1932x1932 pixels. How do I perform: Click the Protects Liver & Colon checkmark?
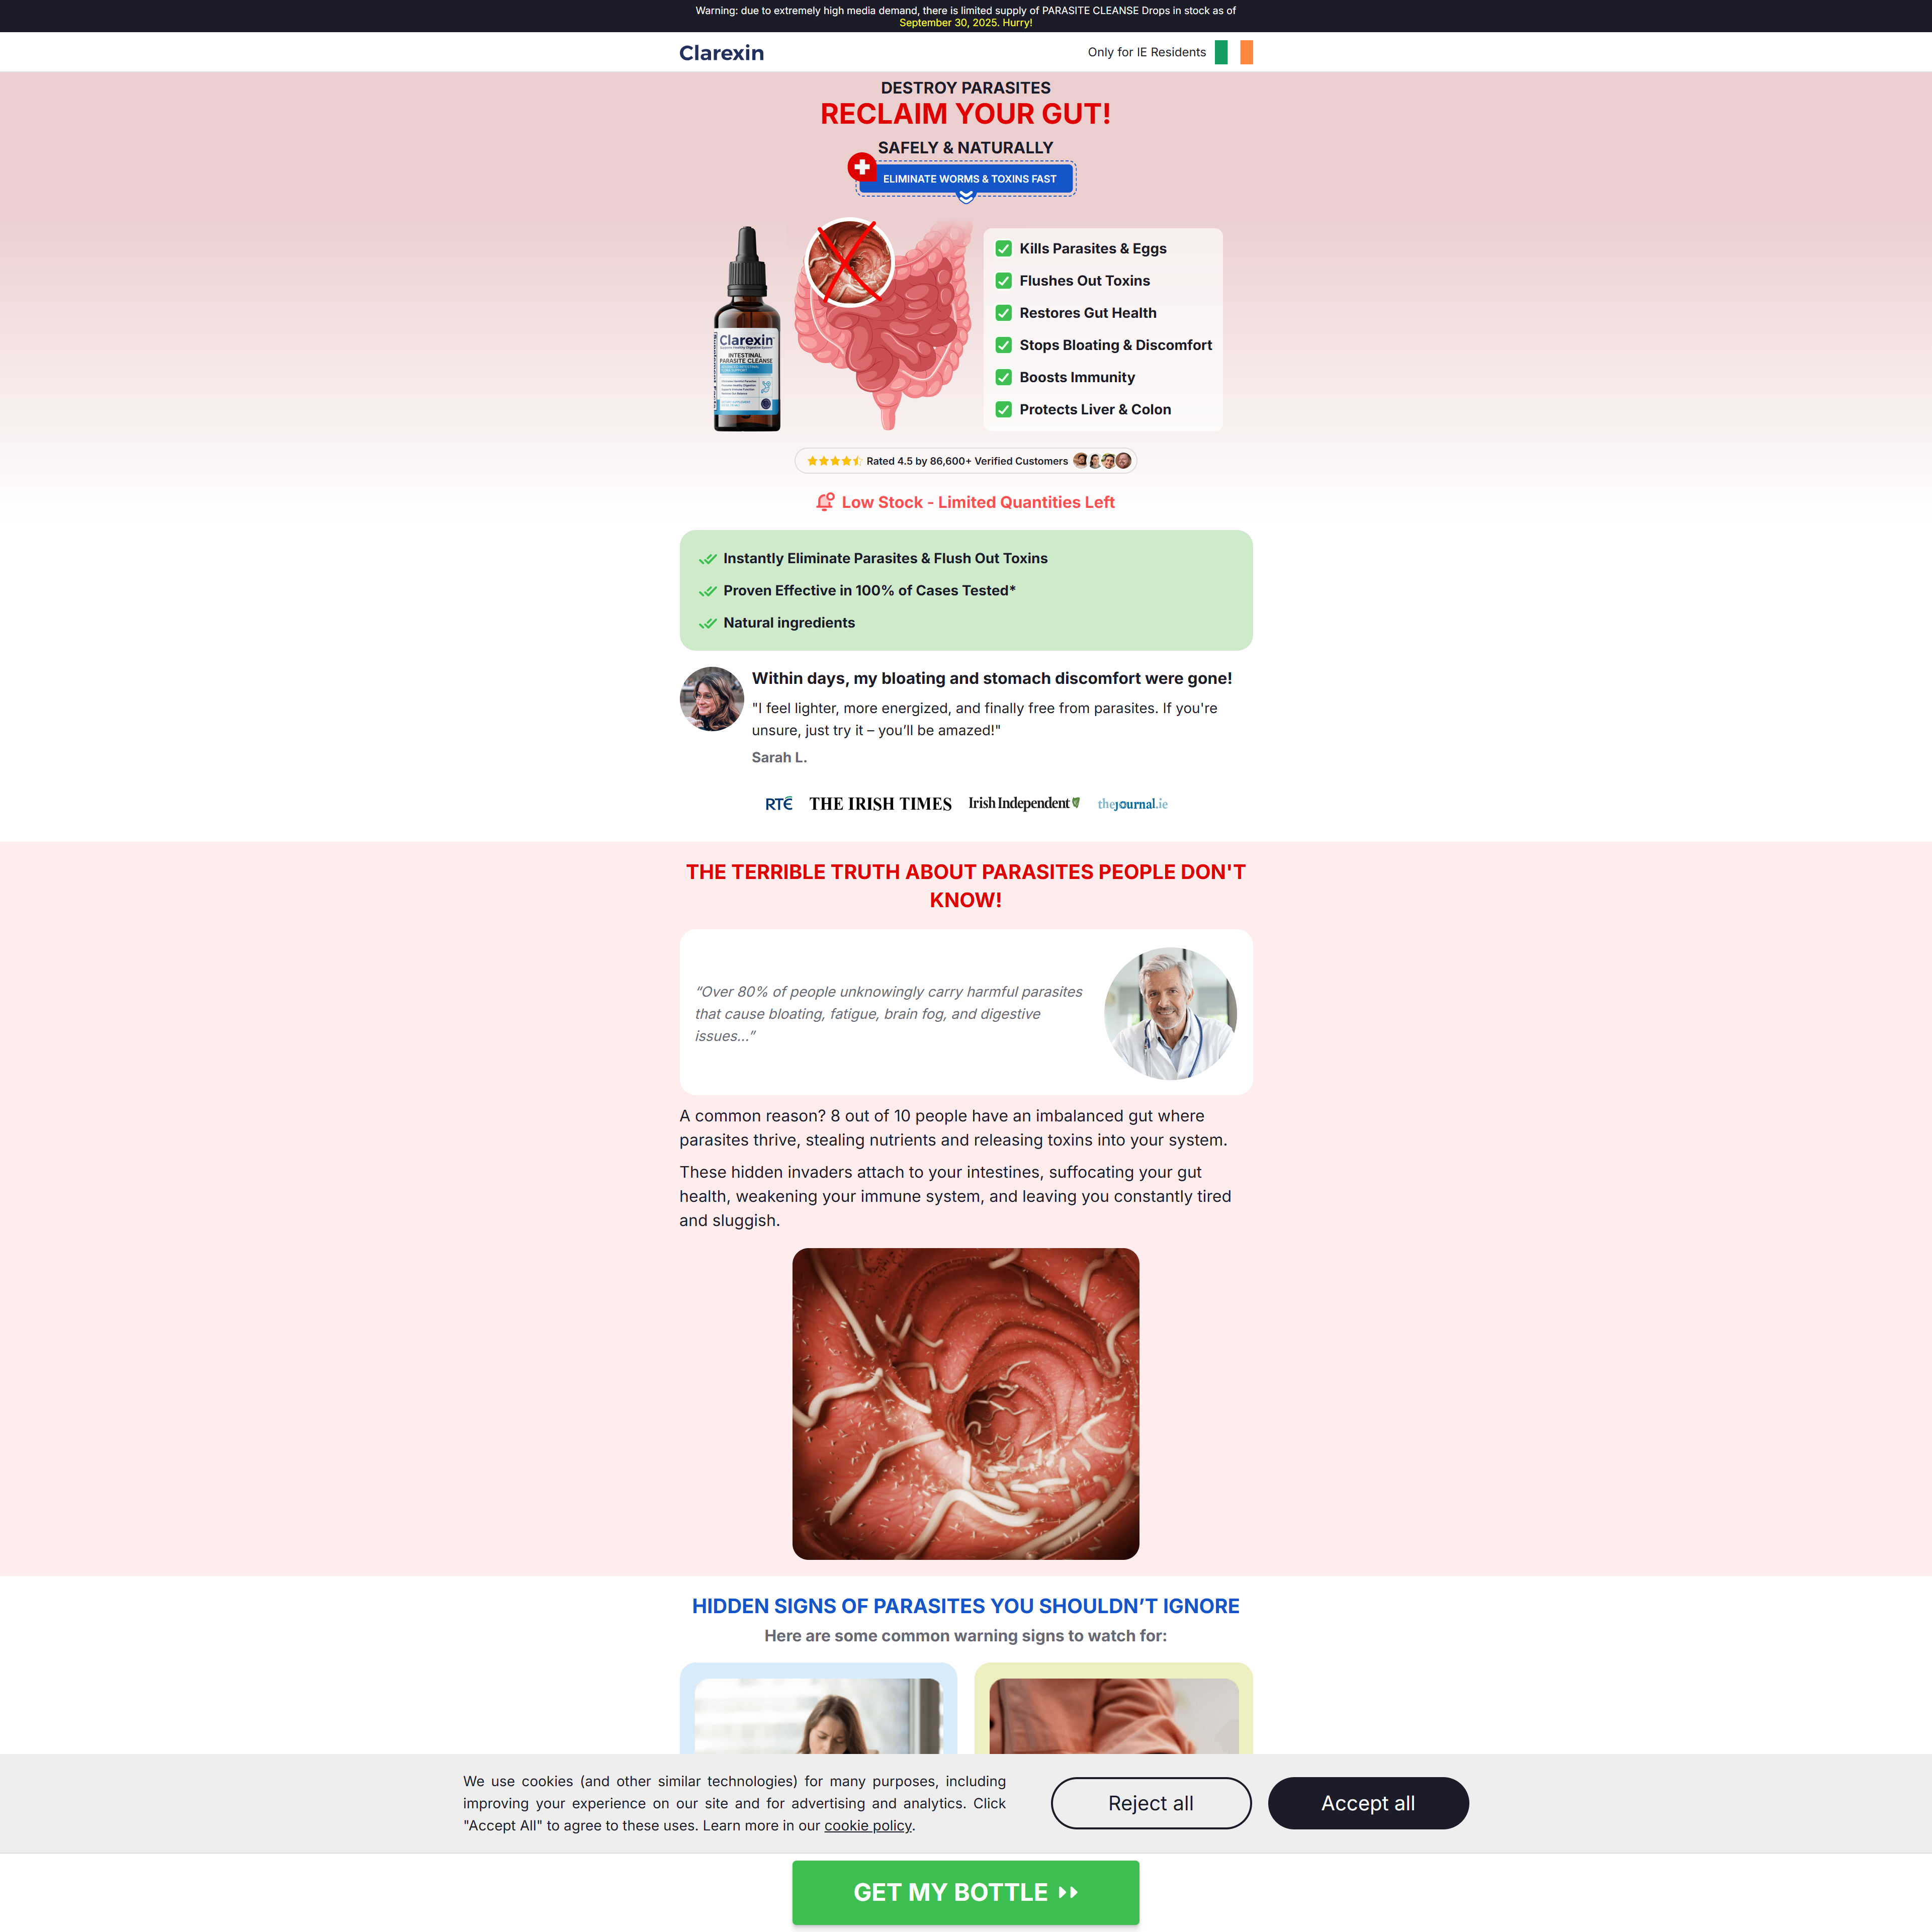click(1003, 410)
